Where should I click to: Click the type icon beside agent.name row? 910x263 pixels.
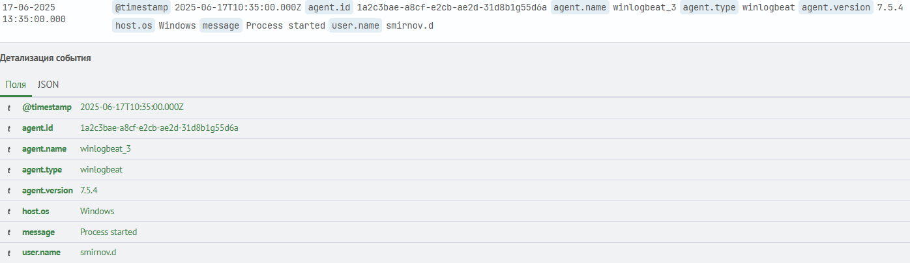click(9, 149)
